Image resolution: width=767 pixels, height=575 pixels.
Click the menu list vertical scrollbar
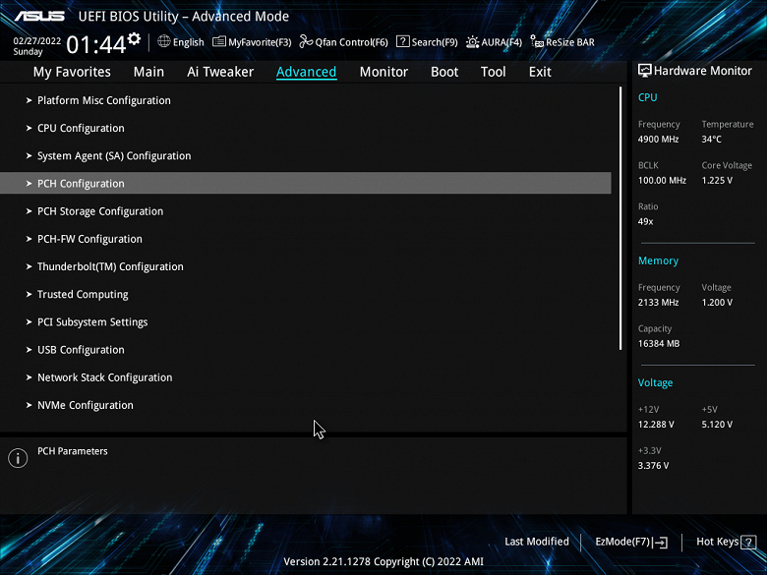(620, 218)
